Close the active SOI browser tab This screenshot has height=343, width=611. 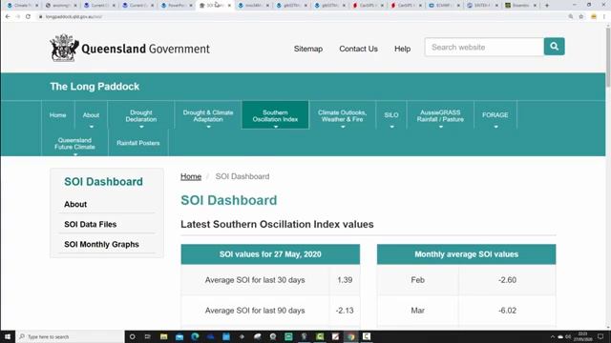229,6
